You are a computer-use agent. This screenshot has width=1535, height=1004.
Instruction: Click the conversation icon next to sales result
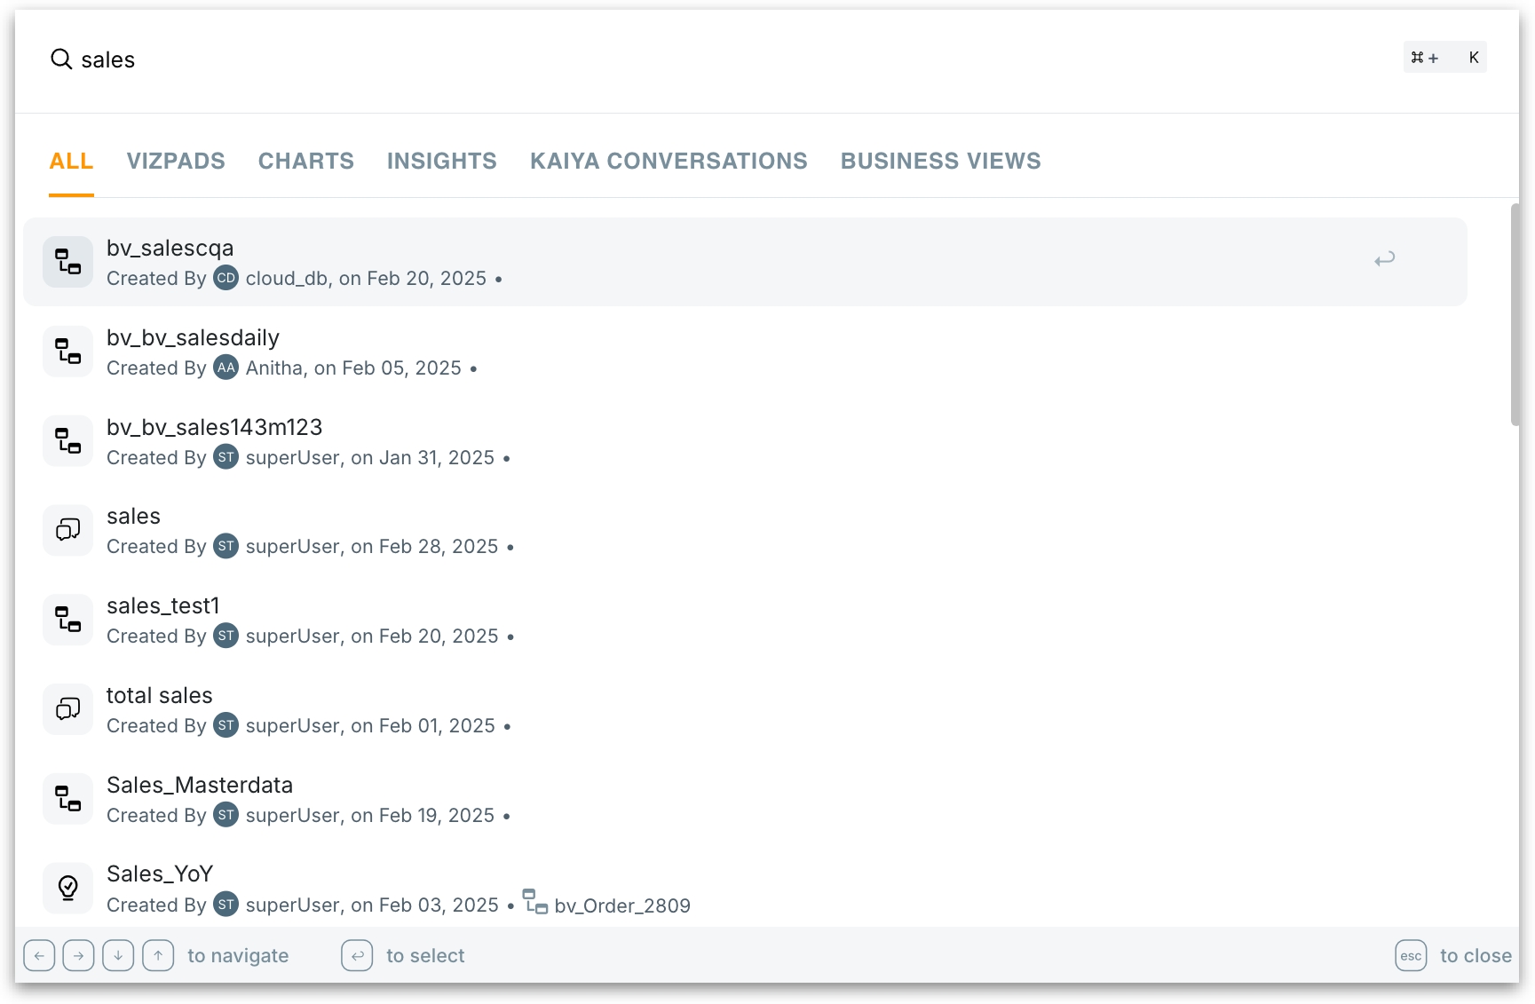point(68,530)
